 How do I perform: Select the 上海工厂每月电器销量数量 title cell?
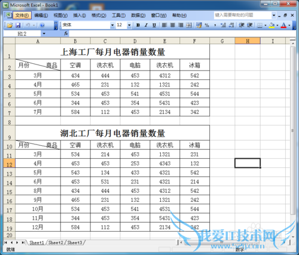[x=112, y=51]
